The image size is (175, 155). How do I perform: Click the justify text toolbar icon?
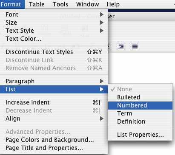coord(135,45)
